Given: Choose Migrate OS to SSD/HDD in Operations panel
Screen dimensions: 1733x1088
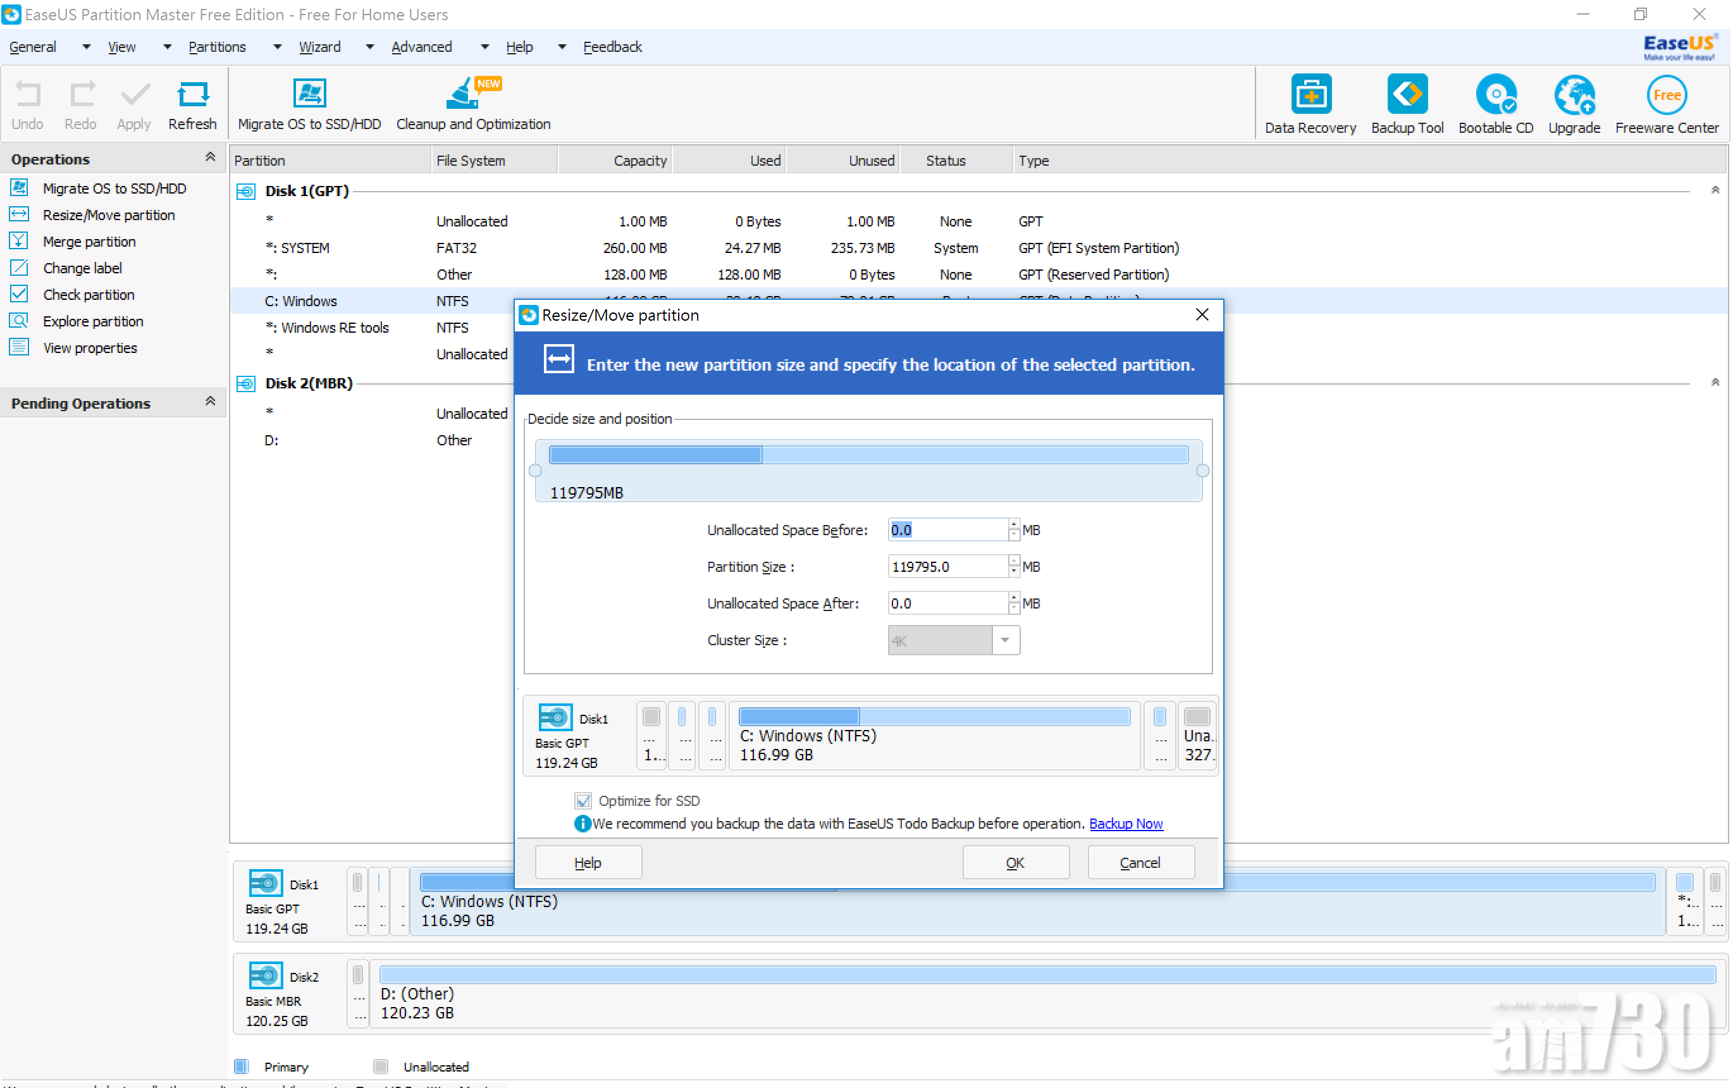Looking at the screenshot, I should (114, 189).
